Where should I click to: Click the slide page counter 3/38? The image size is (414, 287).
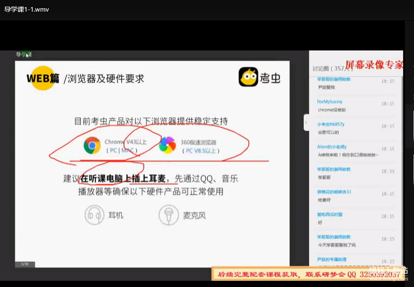pos(25,264)
